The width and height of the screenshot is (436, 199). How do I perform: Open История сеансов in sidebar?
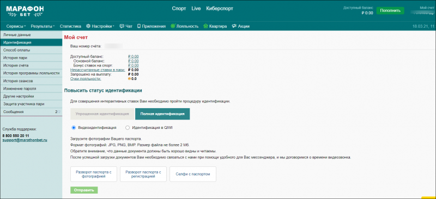pos(31,81)
